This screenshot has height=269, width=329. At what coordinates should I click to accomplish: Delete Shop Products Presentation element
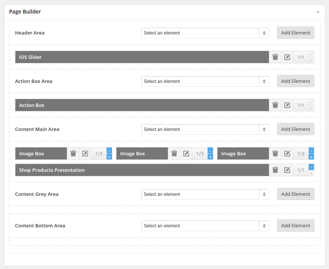click(275, 170)
